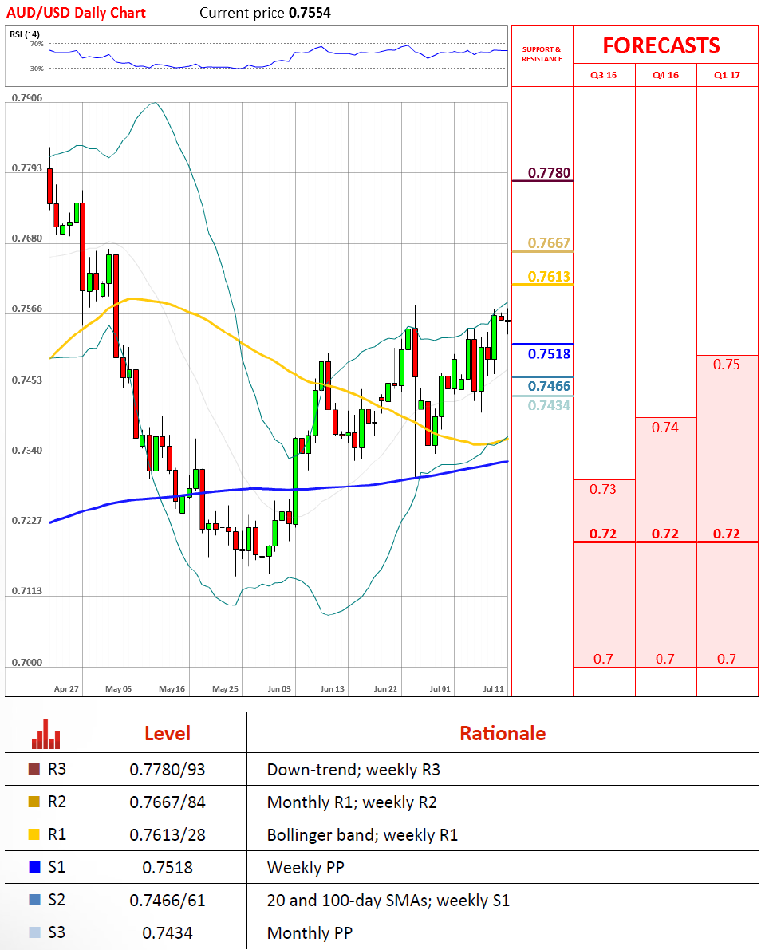Click the S3 light blue color swatch
The width and height of the screenshot is (765, 950).
pos(34,932)
